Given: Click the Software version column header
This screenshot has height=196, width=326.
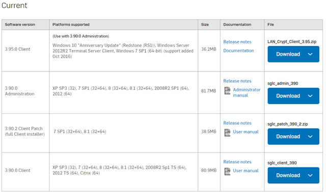Looking at the screenshot, I should (20, 24).
